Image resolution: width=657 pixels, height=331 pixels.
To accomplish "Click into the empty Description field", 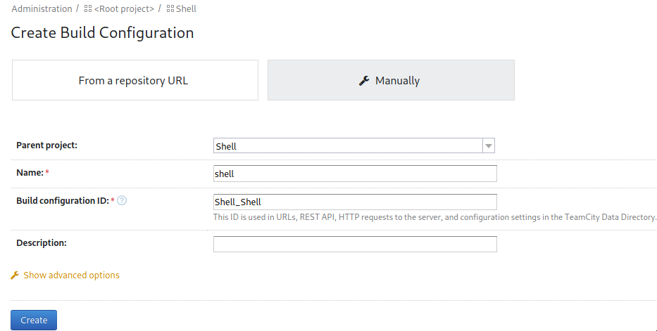I will [x=355, y=244].
